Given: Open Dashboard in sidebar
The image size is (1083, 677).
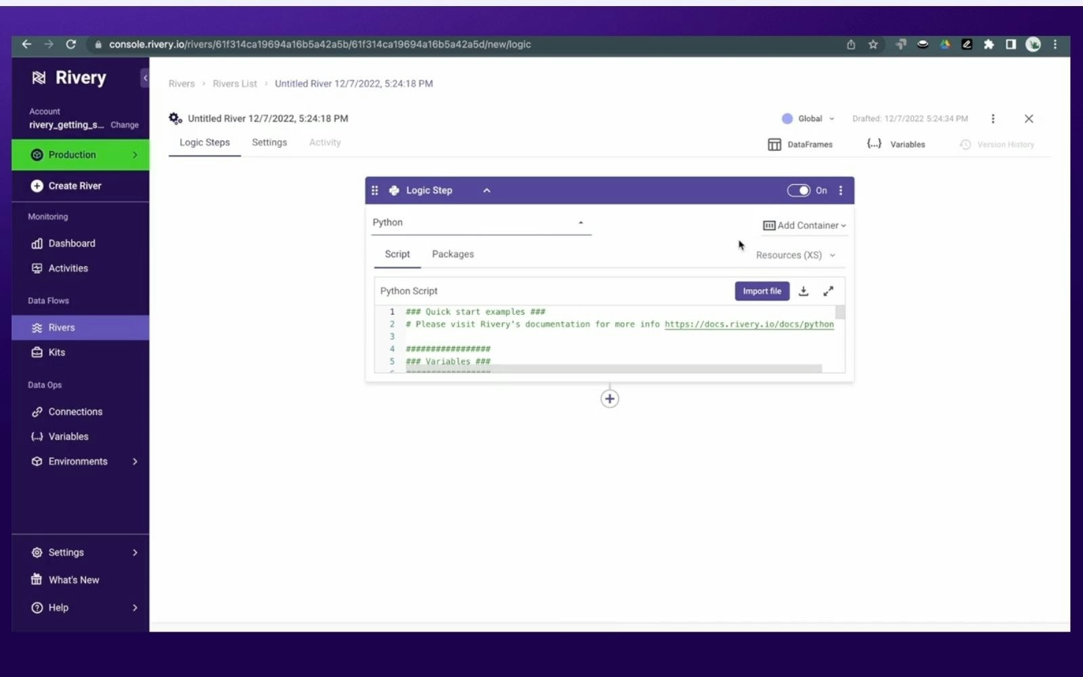Looking at the screenshot, I should click(x=64, y=244).
